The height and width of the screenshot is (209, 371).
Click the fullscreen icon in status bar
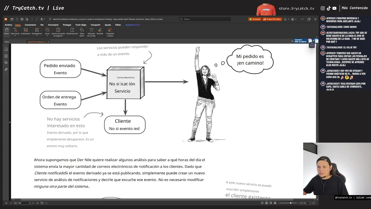314,203
